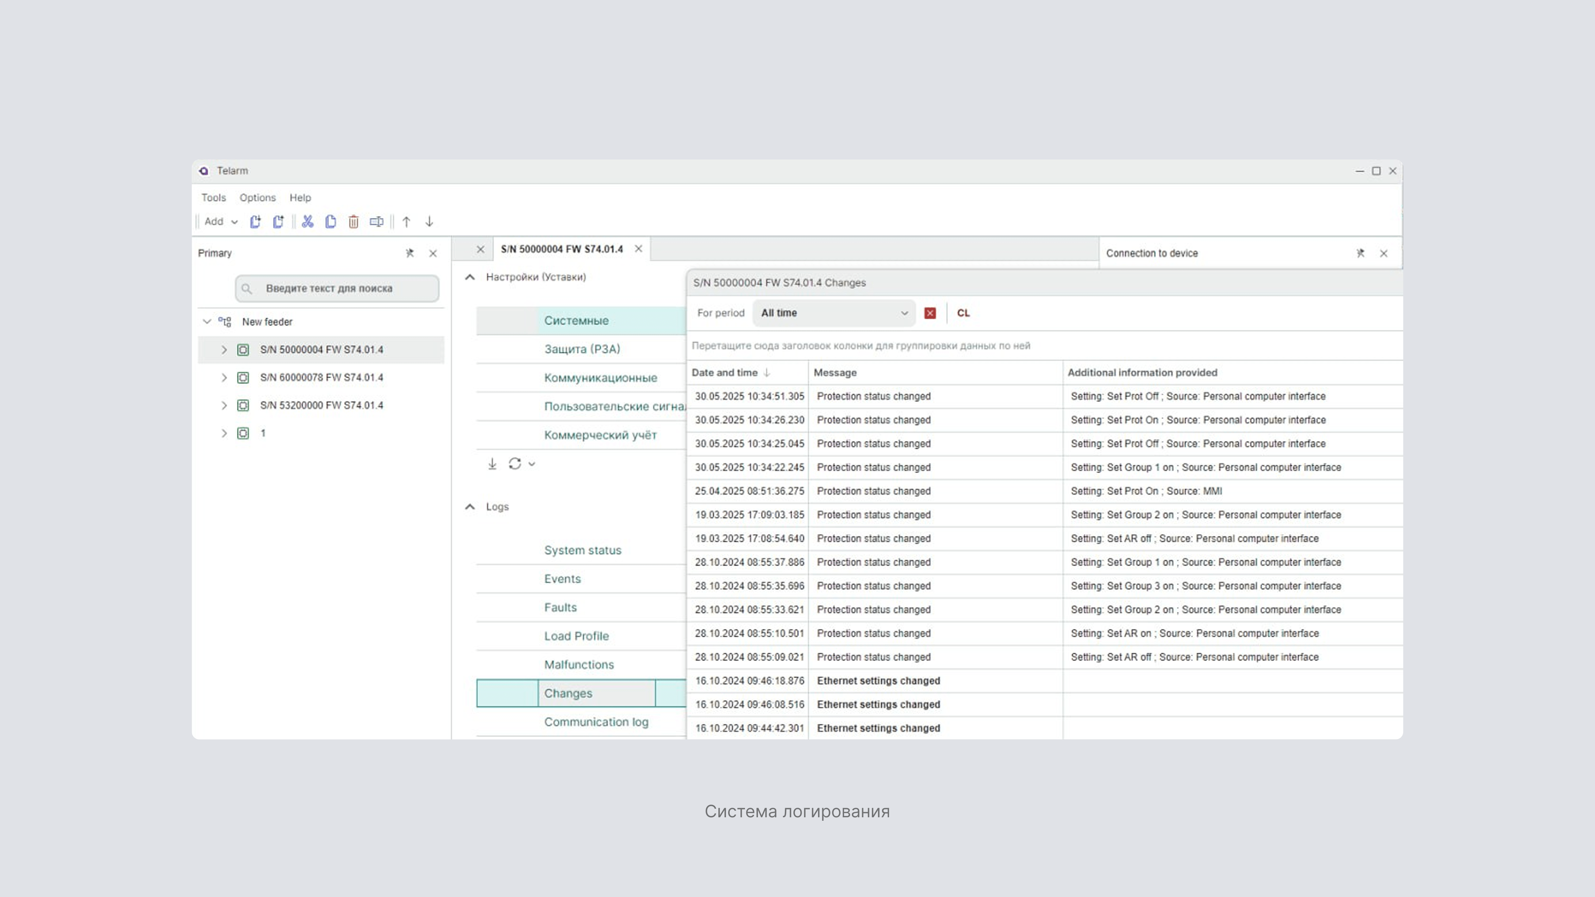Click the red trash Delete icon

tap(353, 221)
